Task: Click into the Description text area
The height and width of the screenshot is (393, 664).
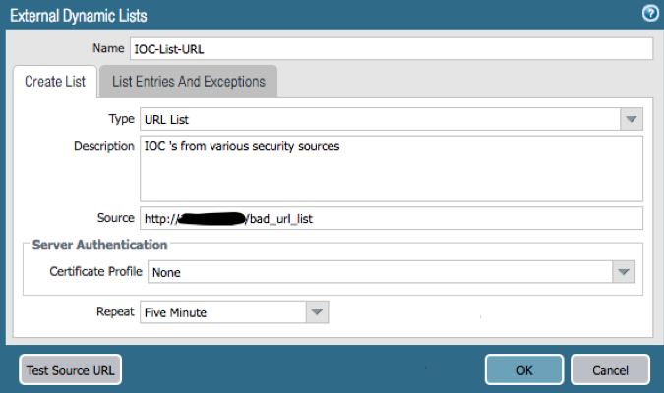Action: pyautogui.click(x=391, y=168)
